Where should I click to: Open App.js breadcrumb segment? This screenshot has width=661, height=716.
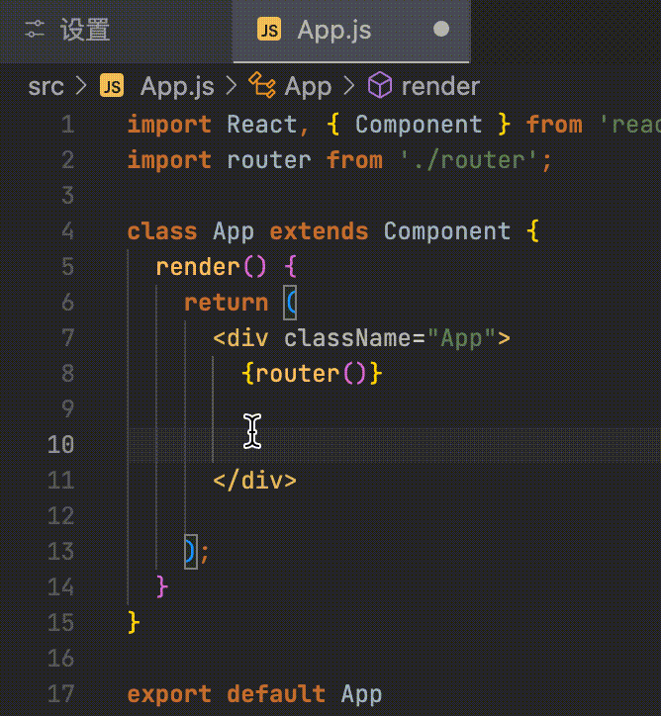(177, 86)
